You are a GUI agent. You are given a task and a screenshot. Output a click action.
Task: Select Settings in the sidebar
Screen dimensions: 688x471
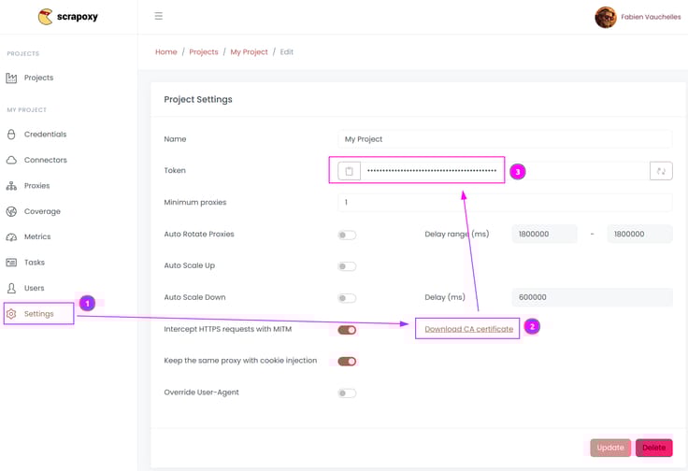click(x=38, y=314)
